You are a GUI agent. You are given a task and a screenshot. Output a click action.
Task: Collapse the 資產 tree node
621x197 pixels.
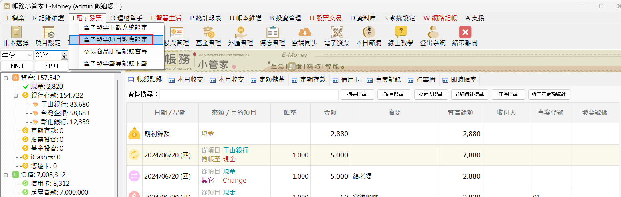tap(6, 78)
